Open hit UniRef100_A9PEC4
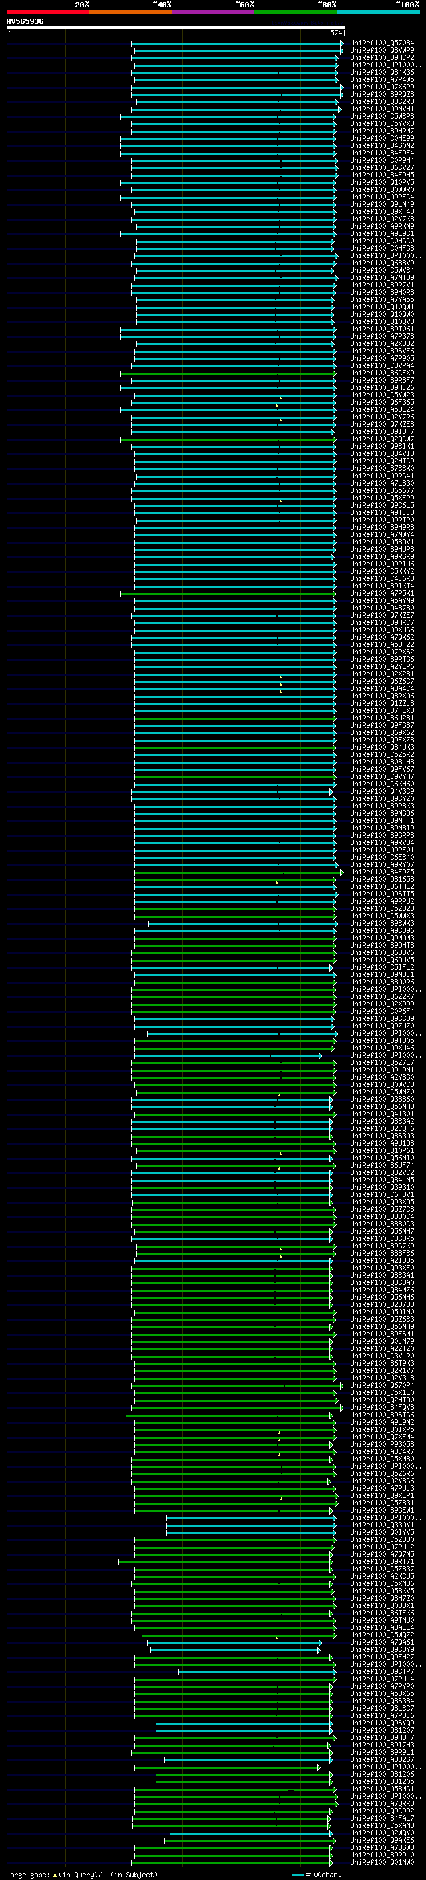The width and height of the screenshot is (426, 1880). pyautogui.click(x=382, y=197)
